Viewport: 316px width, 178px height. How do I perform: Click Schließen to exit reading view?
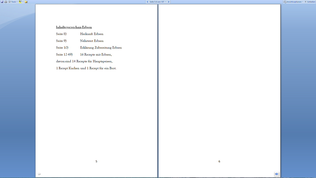point(310,2)
